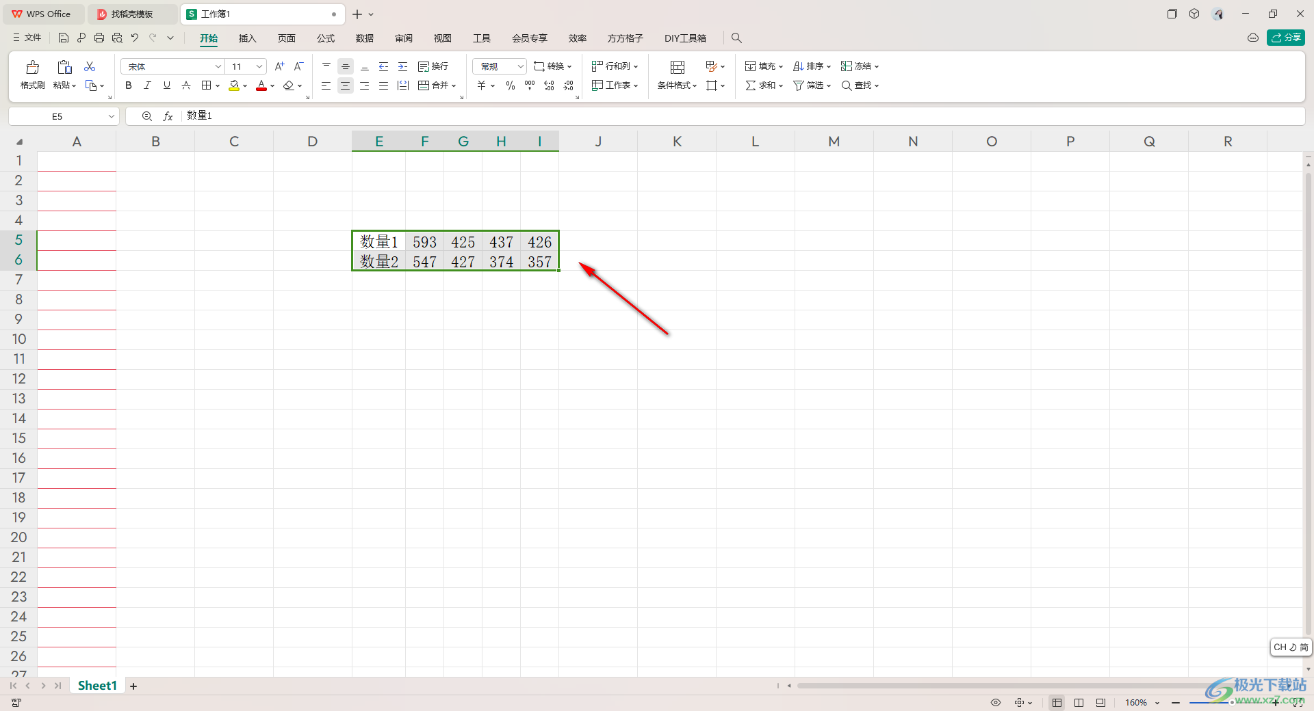Apply red font color
Viewport: 1314px width, 711px height.
[261, 85]
